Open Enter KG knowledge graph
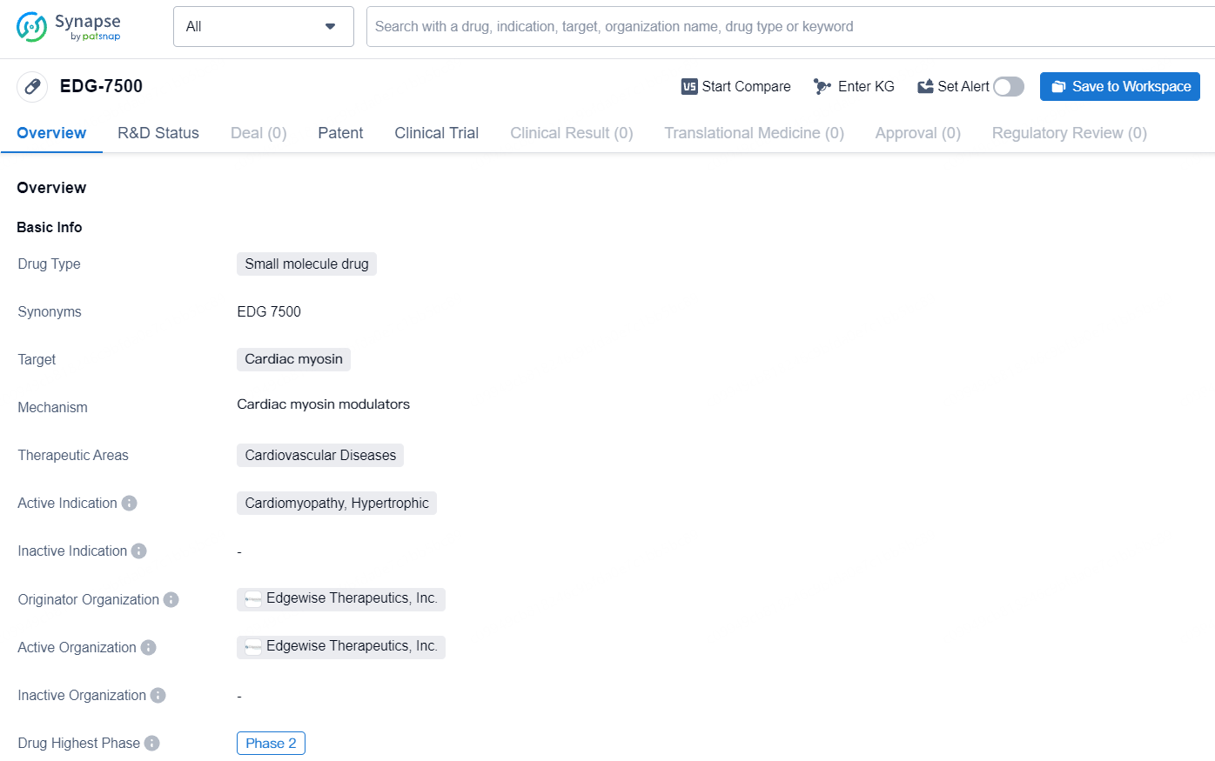 coord(854,86)
